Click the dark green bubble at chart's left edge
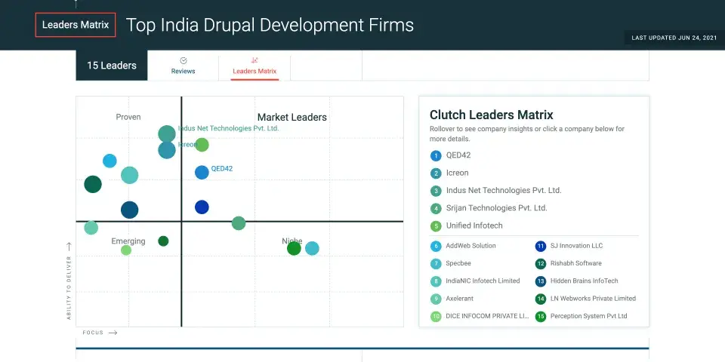725x362 pixels. pos(93,184)
